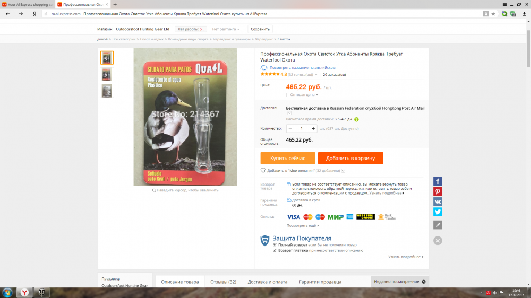
Task: Open browser downloads arrow icon
Action: (x=524, y=14)
